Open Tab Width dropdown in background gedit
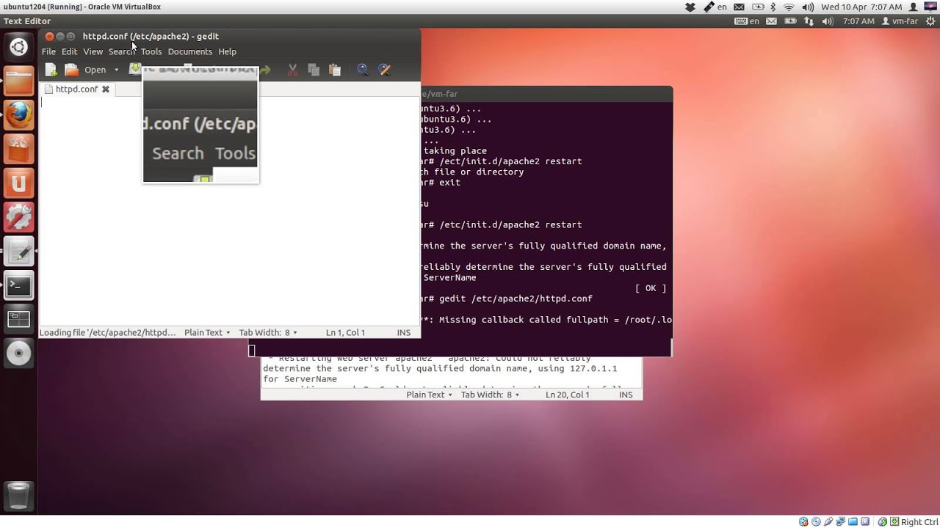This screenshot has height=528, width=940. pyautogui.click(x=490, y=395)
